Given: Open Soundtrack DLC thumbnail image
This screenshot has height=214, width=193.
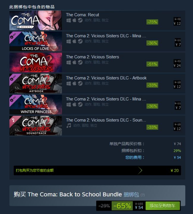Looking at the screenshot, I should [36, 125].
